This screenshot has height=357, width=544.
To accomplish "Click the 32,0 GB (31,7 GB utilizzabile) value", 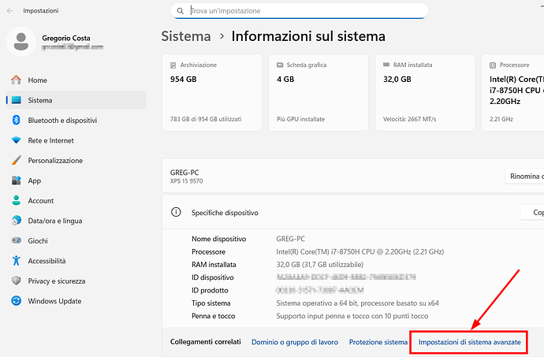I will click(319, 265).
